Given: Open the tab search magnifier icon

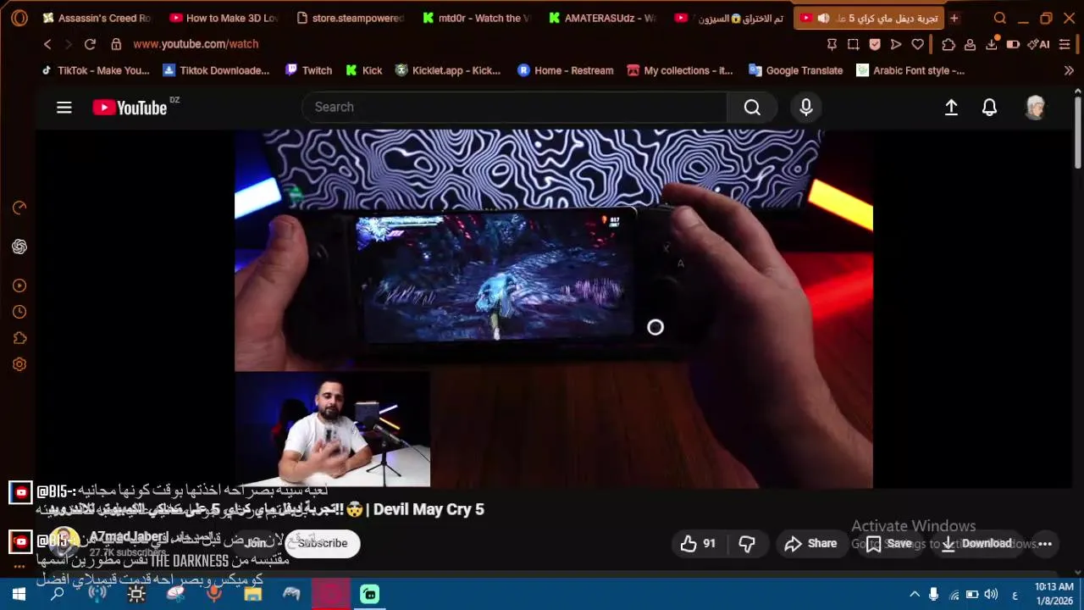Looking at the screenshot, I should [x=1000, y=18].
